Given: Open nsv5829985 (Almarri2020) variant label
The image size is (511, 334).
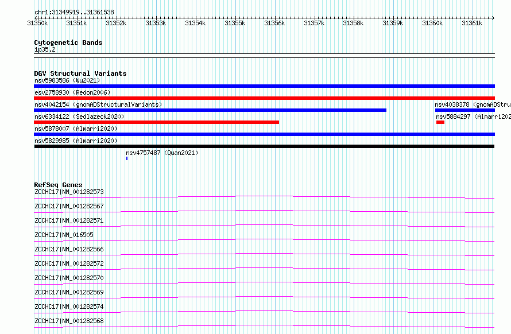Looking at the screenshot, I should pyautogui.click(x=76, y=141).
